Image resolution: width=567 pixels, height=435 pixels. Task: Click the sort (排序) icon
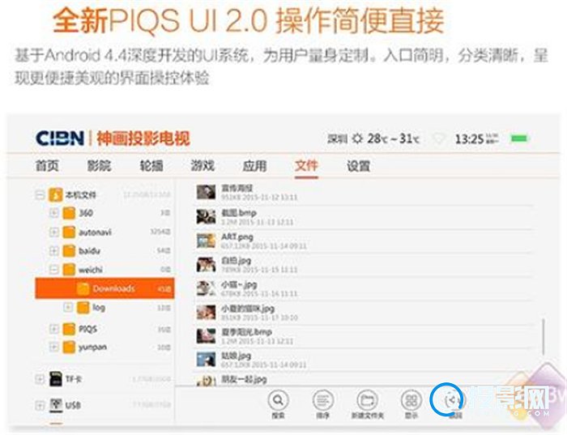(x=323, y=400)
